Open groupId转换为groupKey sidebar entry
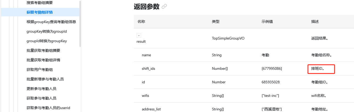 (x=47, y=41)
